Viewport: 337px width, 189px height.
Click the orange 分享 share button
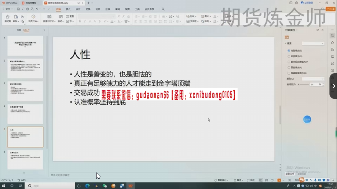coord(331,9)
